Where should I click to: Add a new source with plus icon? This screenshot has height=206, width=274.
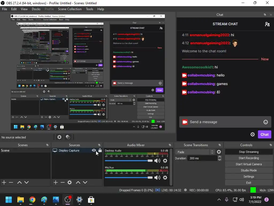(x=56, y=182)
